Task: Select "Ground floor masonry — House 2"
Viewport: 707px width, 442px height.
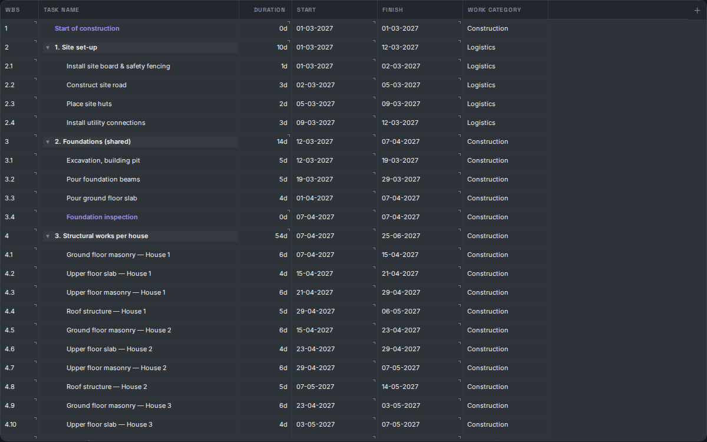Action: tap(119, 330)
